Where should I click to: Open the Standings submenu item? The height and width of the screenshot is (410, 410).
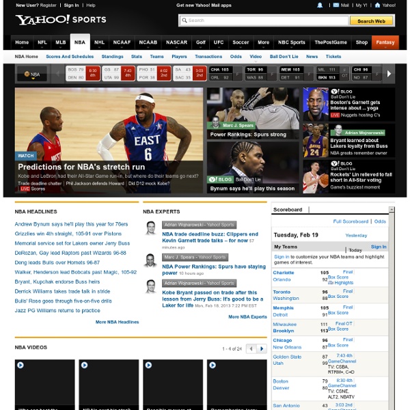[113, 57]
